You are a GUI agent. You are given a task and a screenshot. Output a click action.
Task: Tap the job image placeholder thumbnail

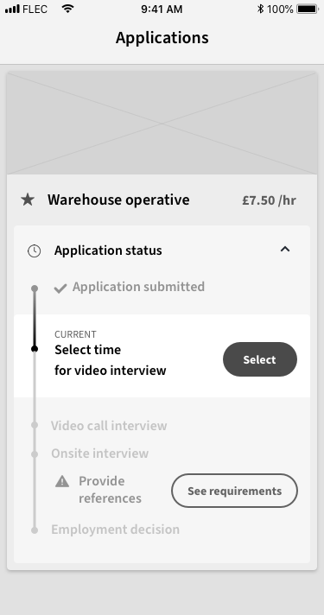162,123
